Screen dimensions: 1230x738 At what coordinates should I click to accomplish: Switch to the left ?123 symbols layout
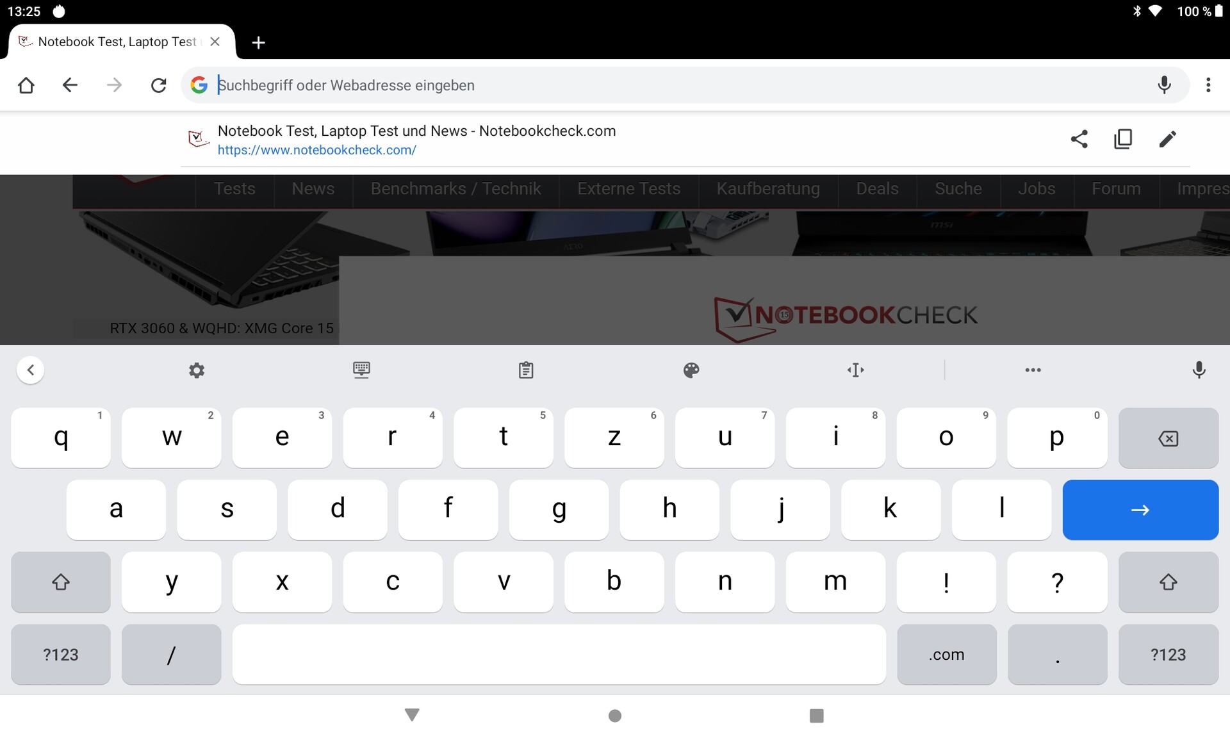(x=61, y=654)
